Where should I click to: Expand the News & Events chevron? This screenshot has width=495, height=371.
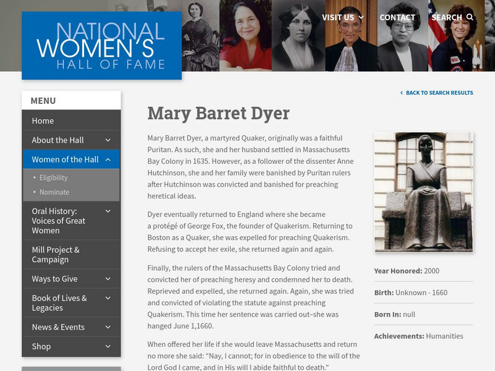coord(108,327)
